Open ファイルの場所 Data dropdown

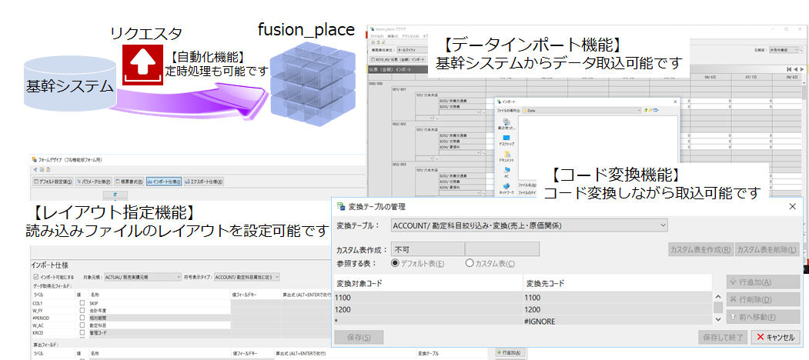pos(582,110)
